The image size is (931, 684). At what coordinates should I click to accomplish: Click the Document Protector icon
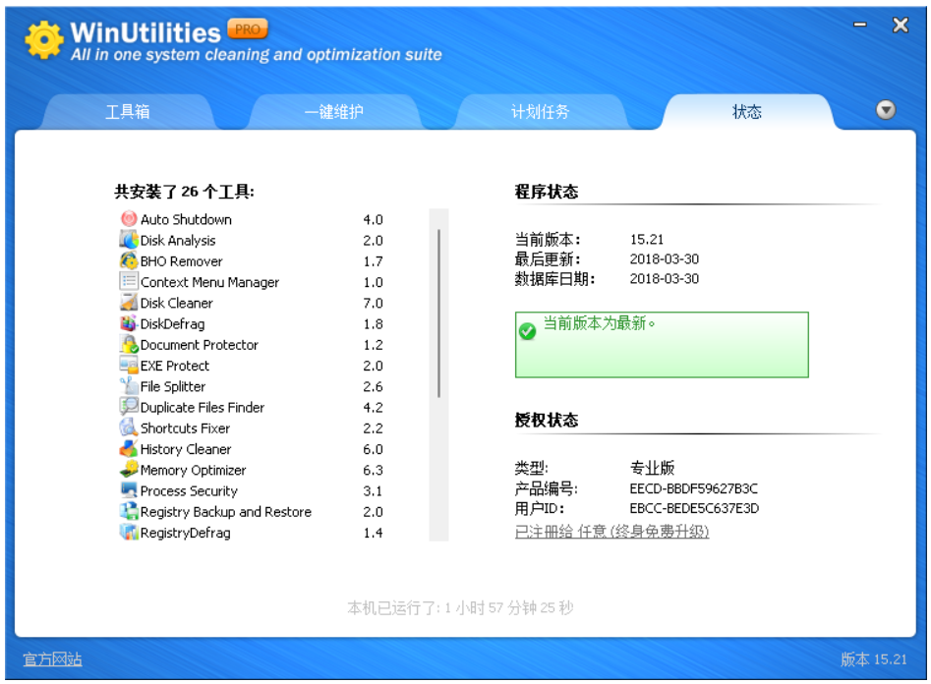(129, 344)
